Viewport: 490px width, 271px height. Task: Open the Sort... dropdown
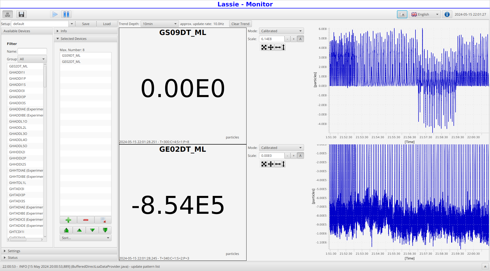85,238
